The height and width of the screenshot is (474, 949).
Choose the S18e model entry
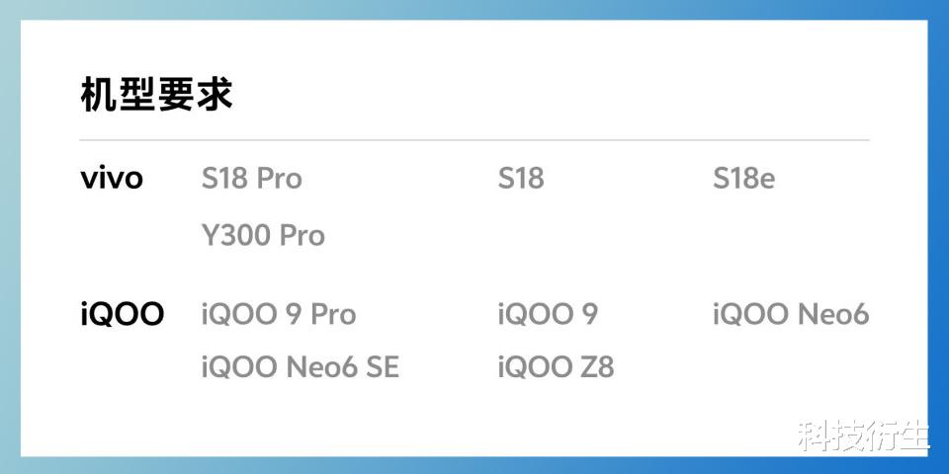[743, 179]
